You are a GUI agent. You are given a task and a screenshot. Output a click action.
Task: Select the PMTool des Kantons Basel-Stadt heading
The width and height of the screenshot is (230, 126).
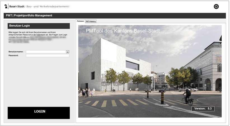coord(123,31)
